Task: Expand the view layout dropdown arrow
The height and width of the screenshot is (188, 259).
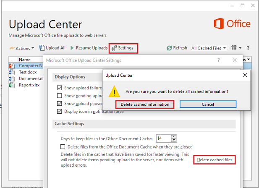Action: [240, 48]
